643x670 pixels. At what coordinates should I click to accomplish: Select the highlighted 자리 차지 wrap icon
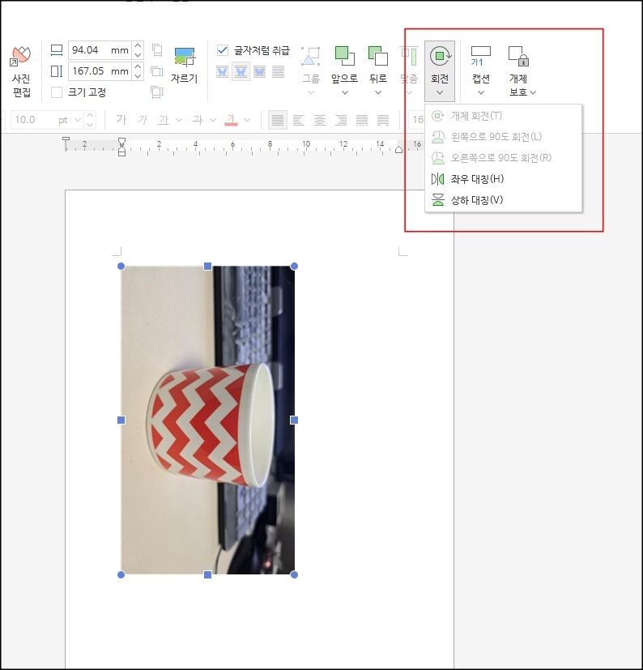tap(241, 71)
